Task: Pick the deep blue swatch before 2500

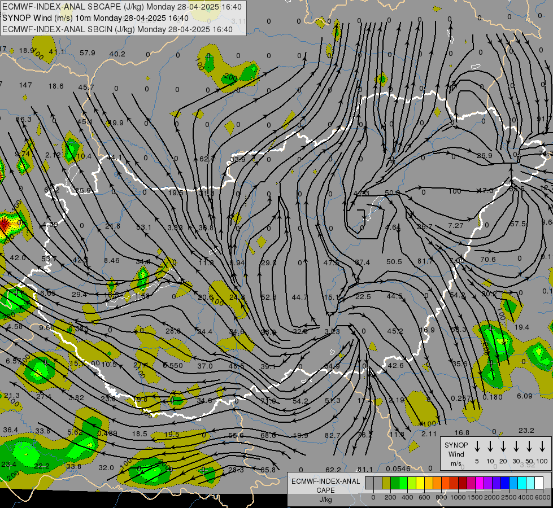Action: (505, 483)
